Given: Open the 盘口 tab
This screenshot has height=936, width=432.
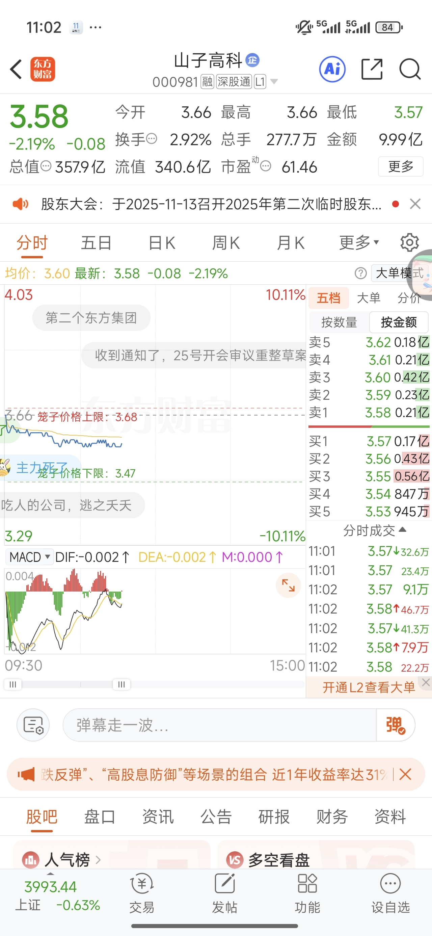Looking at the screenshot, I should pos(100,817).
